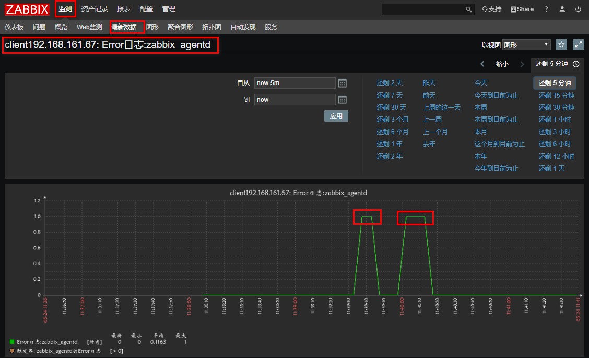Select the 还剩 2 天 range

point(390,83)
